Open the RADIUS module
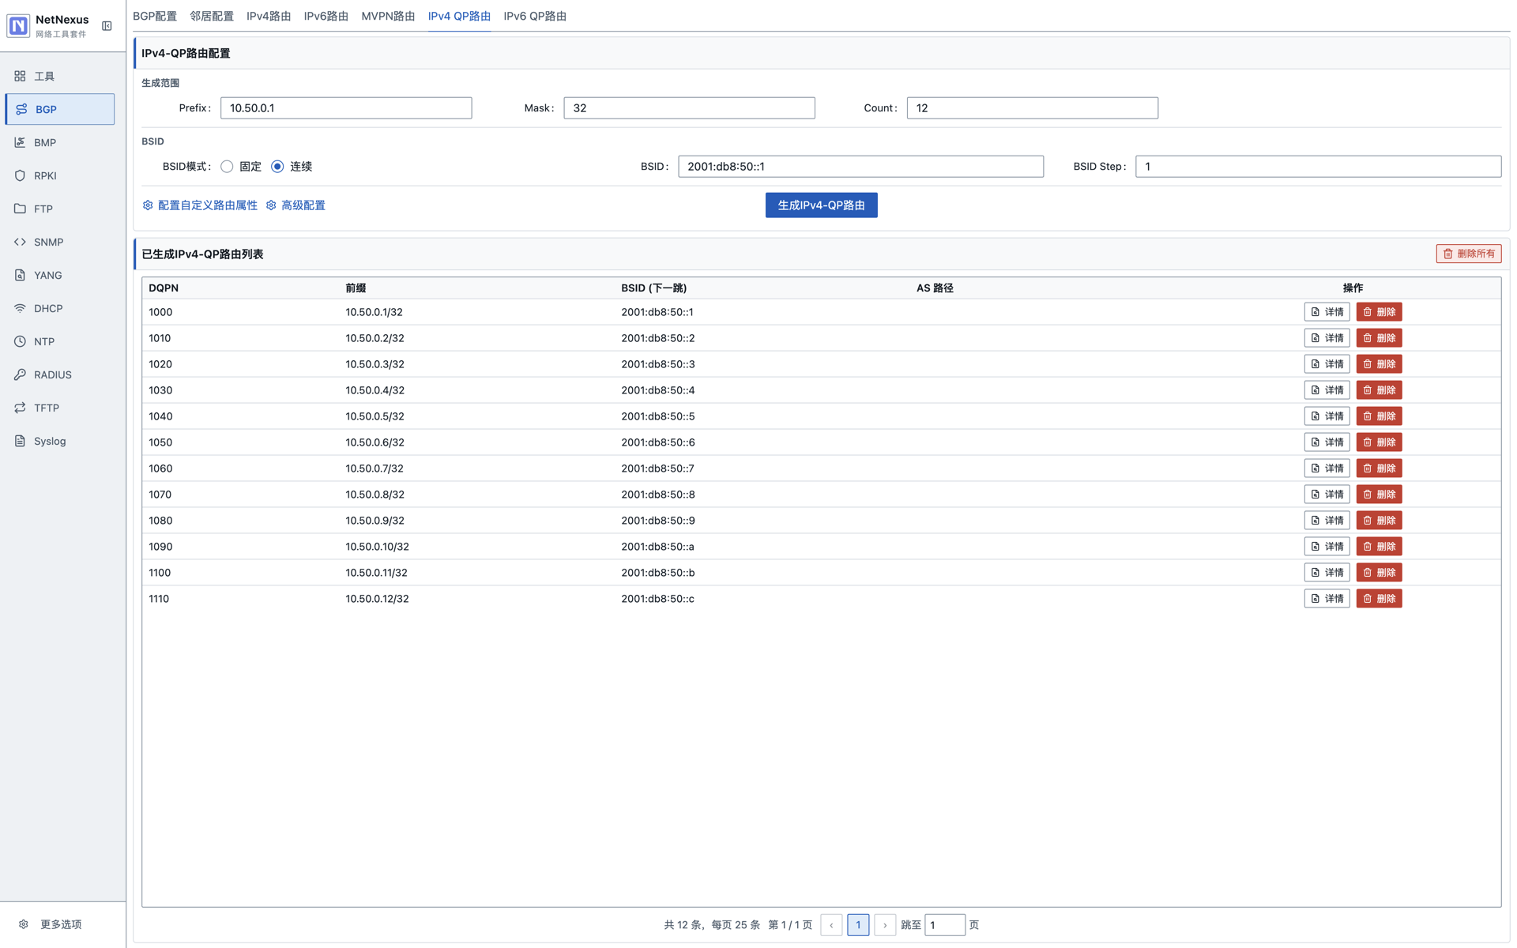 tap(60, 374)
